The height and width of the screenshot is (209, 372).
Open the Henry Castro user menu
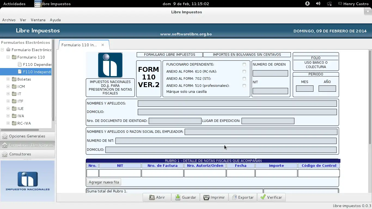tap(353, 4)
